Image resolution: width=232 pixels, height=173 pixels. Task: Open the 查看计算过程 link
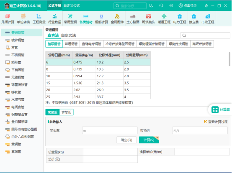point(216,122)
